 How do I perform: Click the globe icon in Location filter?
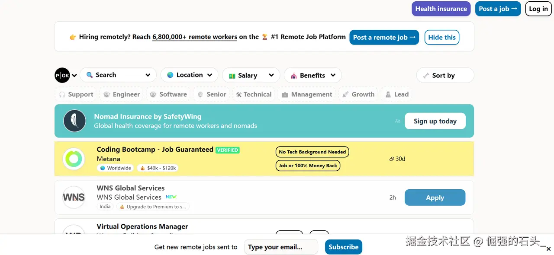click(170, 75)
